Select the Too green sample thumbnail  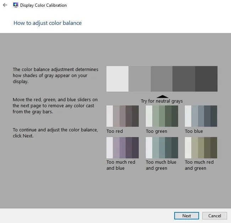(x=162, y=116)
